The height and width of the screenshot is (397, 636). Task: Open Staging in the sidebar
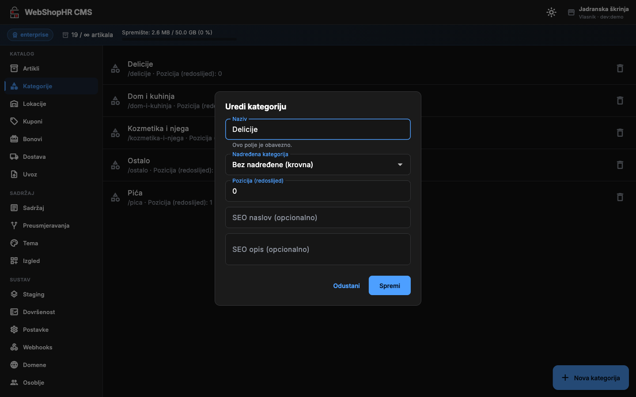(51, 294)
